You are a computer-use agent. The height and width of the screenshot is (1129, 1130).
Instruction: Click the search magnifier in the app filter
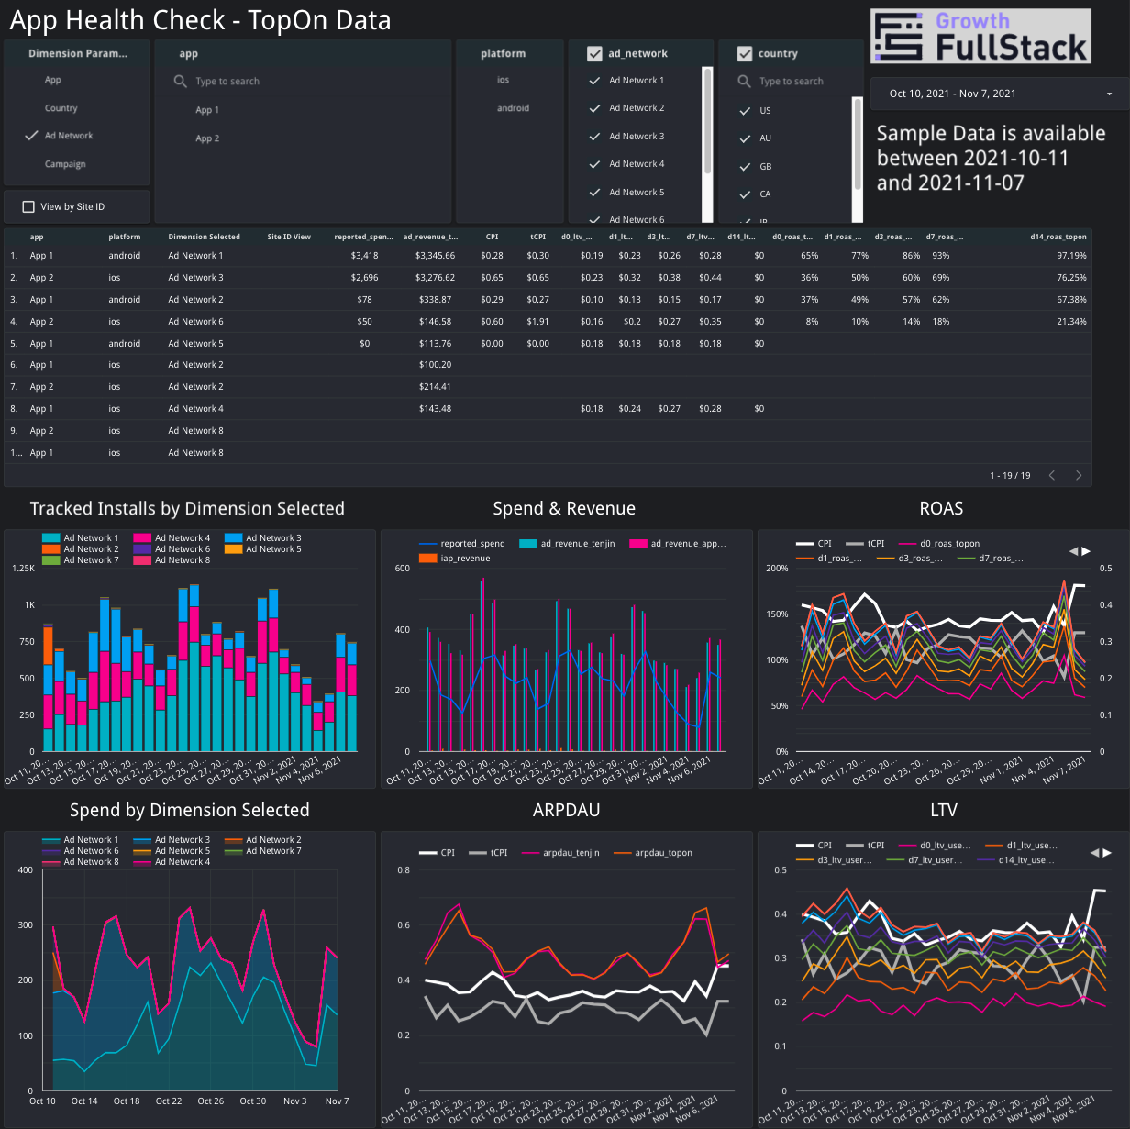(x=180, y=81)
